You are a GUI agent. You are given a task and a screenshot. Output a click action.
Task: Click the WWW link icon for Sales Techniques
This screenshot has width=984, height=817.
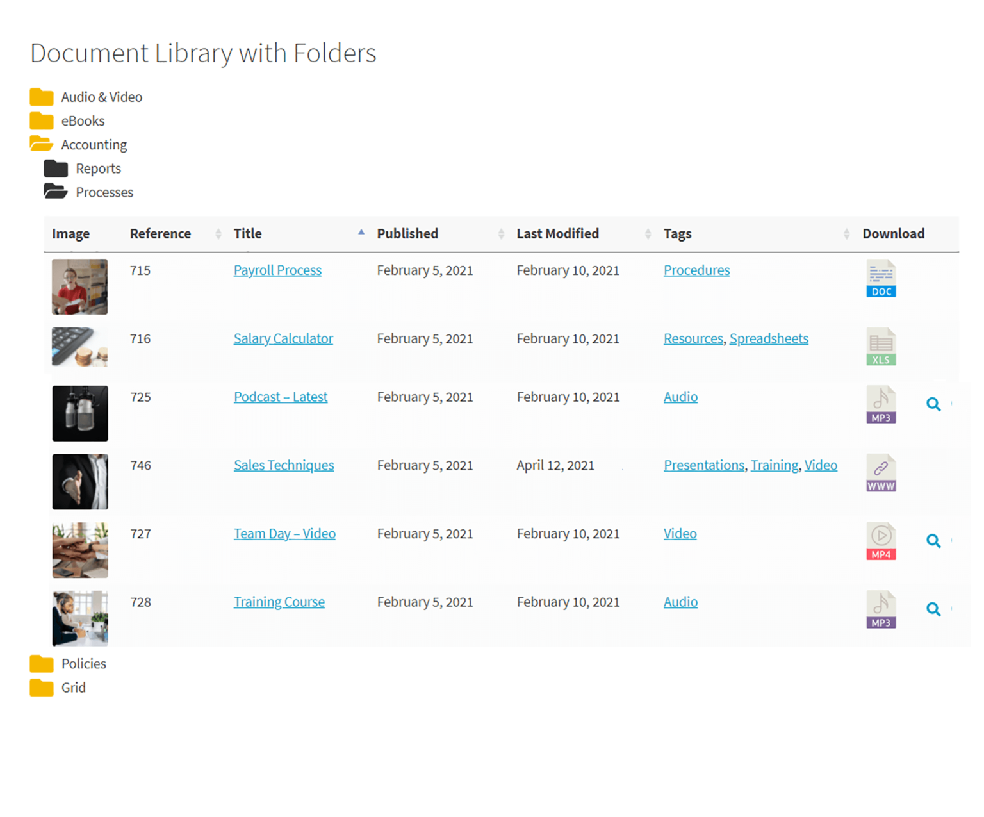[x=881, y=473]
